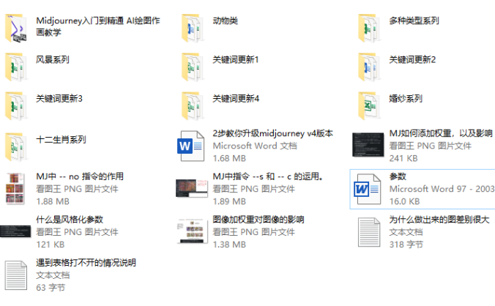Click the file name 2步教你升级midjourney v4版本
This screenshot has width=495, height=306.
[x=273, y=133]
